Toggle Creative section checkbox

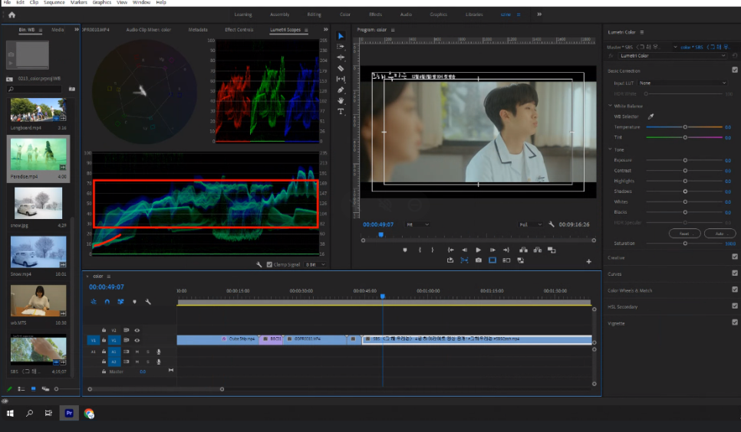pyautogui.click(x=734, y=257)
